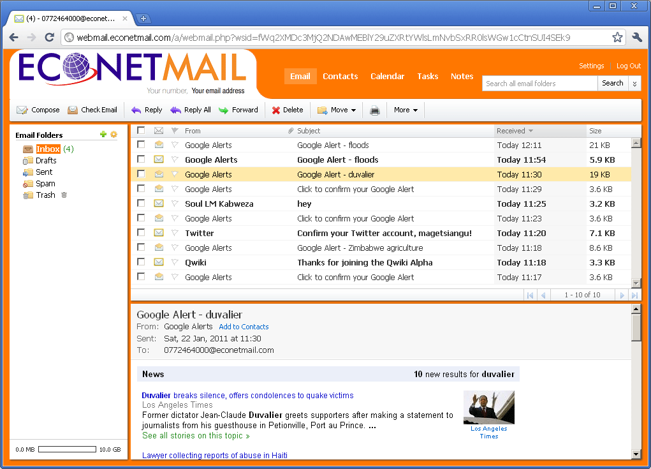Click unread envelope icon on Qwiki row
This screenshot has height=469, width=651.
pos(159,262)
